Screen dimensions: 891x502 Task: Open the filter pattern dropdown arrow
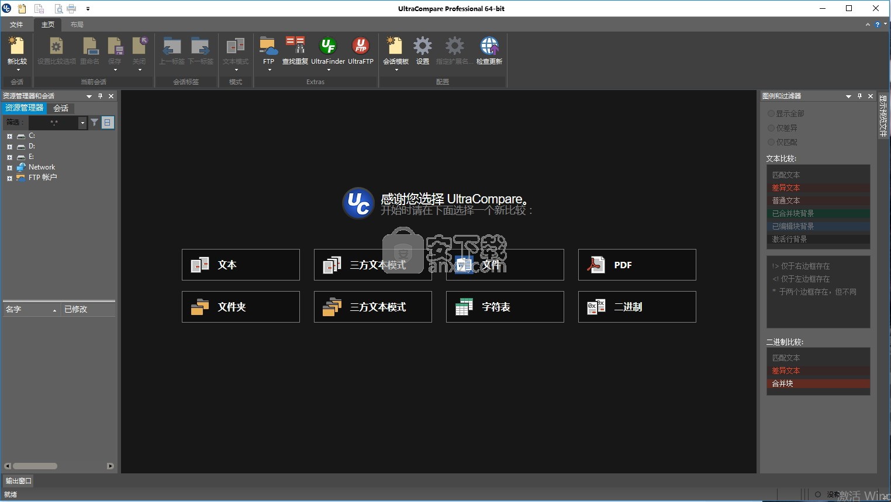point(82,123)
